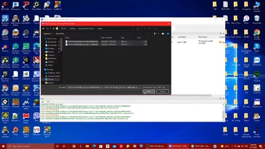The width and height of the screenshot is (265, 149).
Task: Click the Cancel button
Action: [x=163, y=91]
